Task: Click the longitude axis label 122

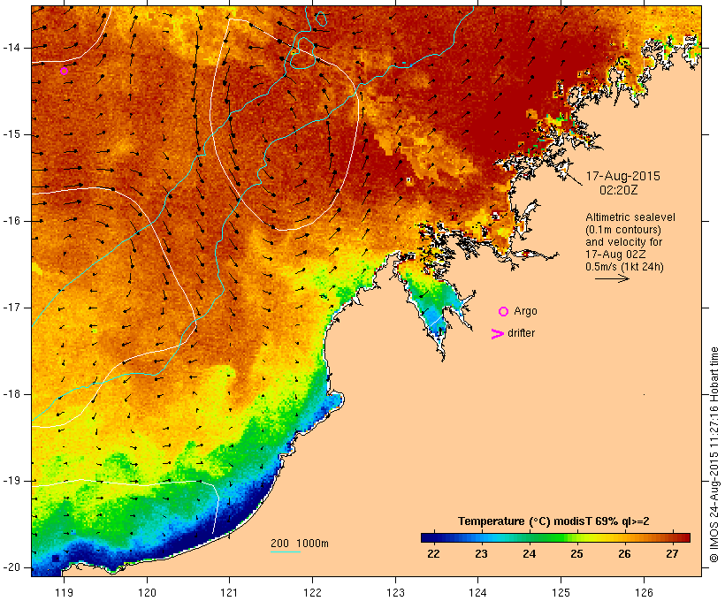Action: pos(312,592)
